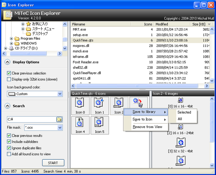This screenshot has height=175, width=216.
Task: Select the Icon 2 thumbnail
Action: point(119,106)
